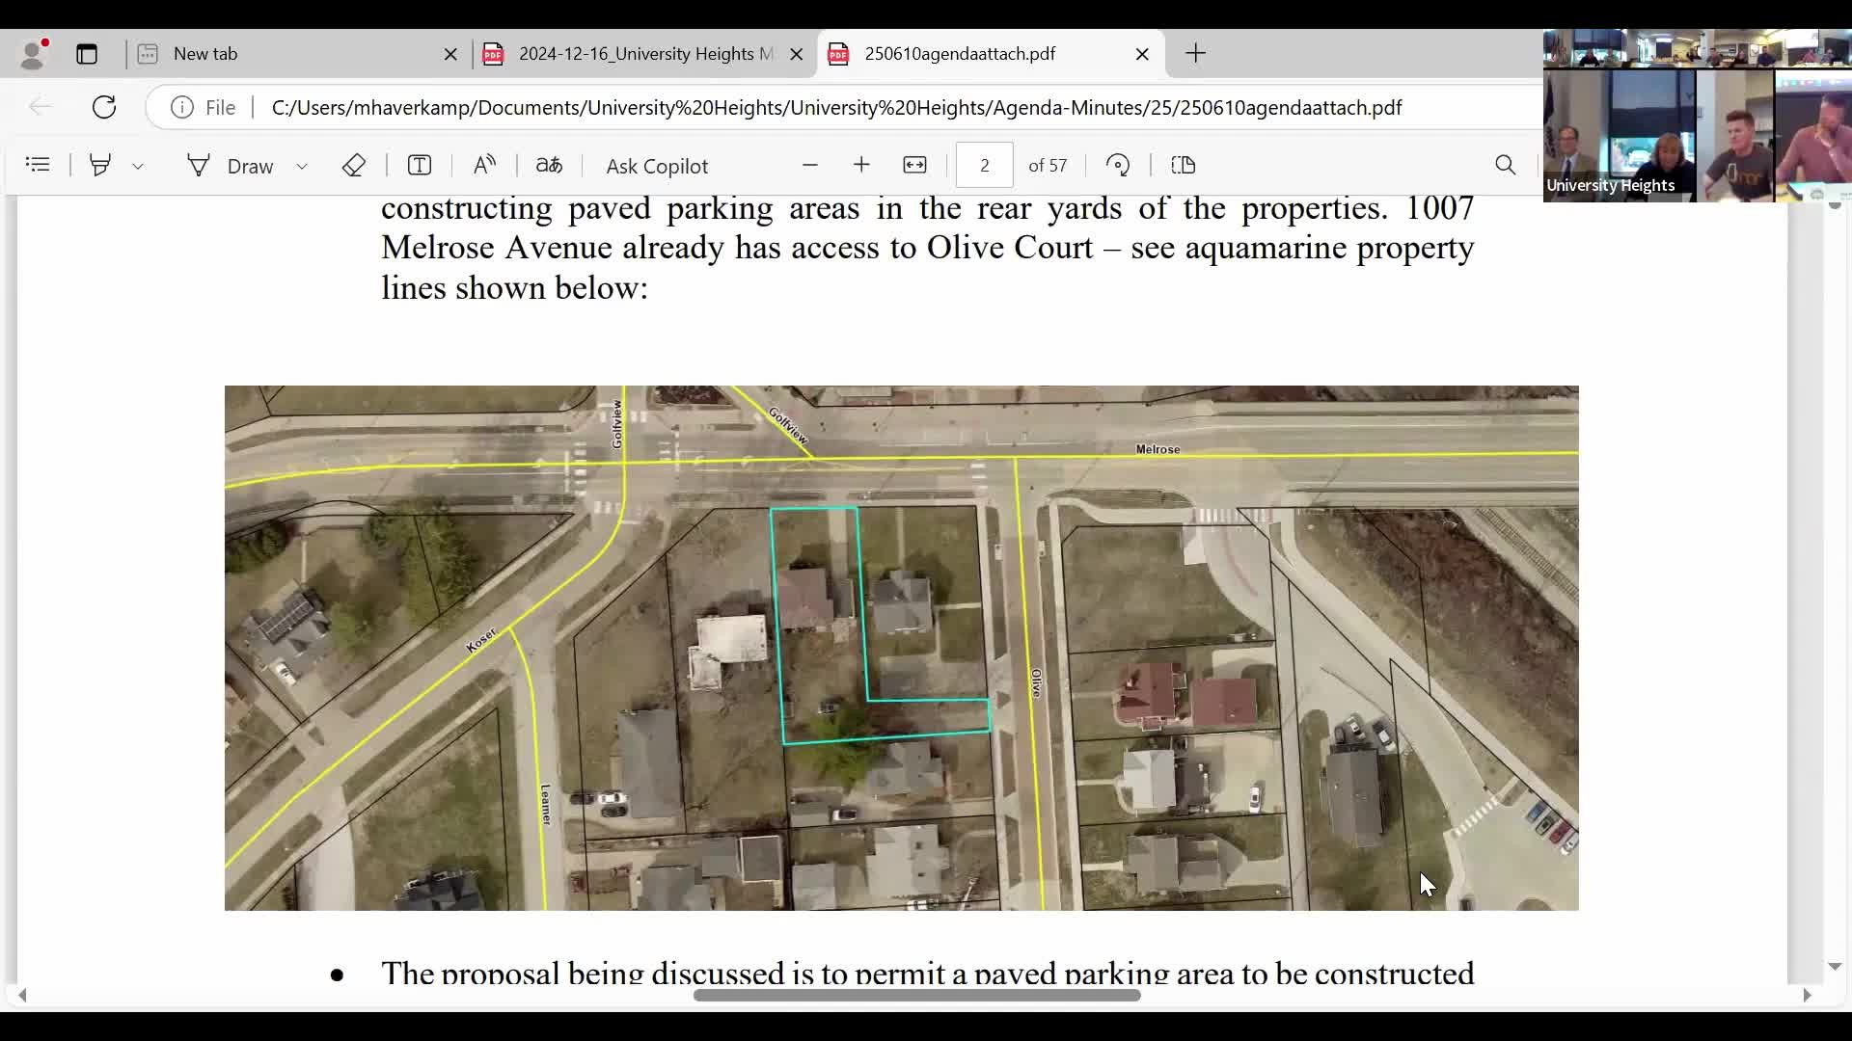
Task: Open the find search icon
Action: pyautogui.click(x=1506, y=165)
